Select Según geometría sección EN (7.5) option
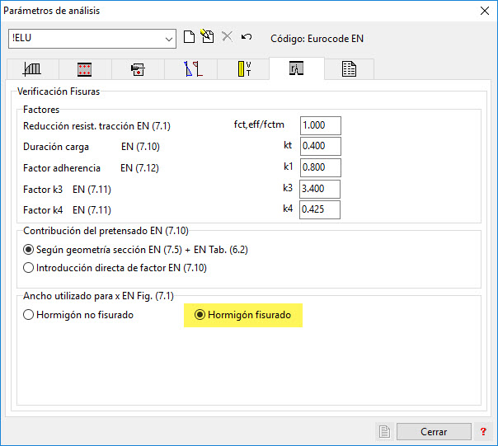Screen dimensions: 498x446 29,250
